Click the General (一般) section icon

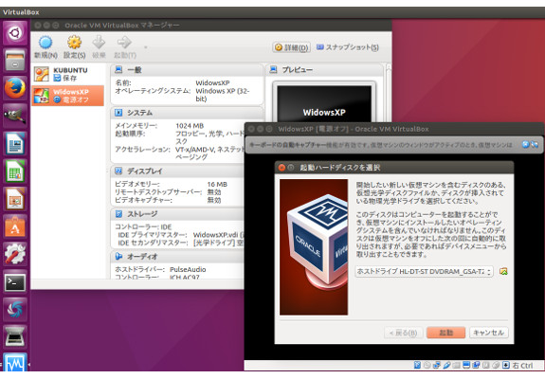(118, 70)
